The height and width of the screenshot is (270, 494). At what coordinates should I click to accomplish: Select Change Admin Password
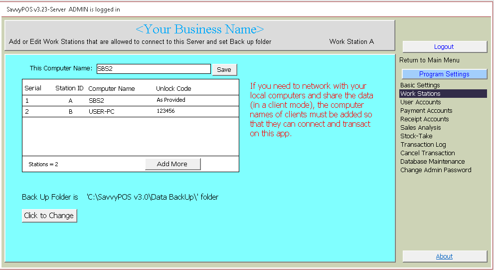point(435,170)
